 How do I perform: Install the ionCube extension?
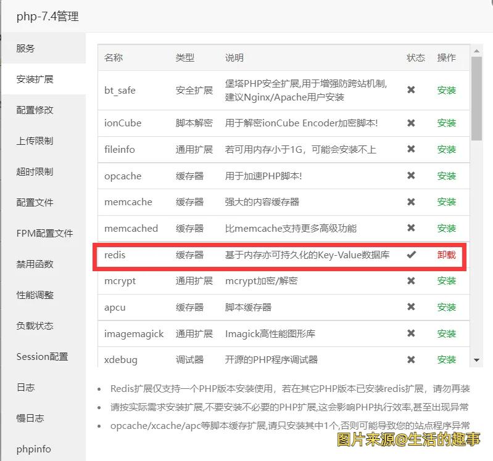pyautogui.click(x=446, y=123)
